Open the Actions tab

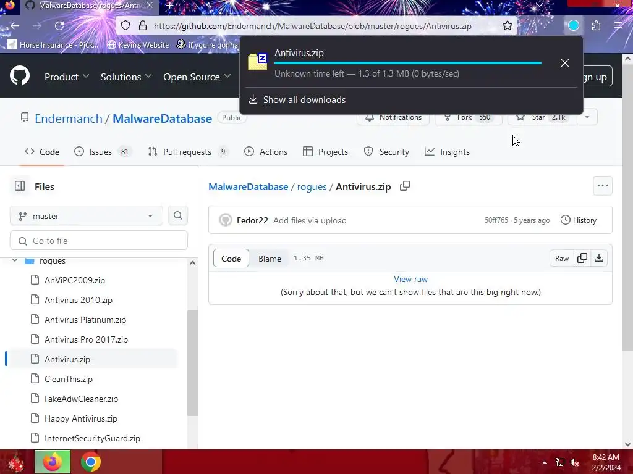[266, 152]
